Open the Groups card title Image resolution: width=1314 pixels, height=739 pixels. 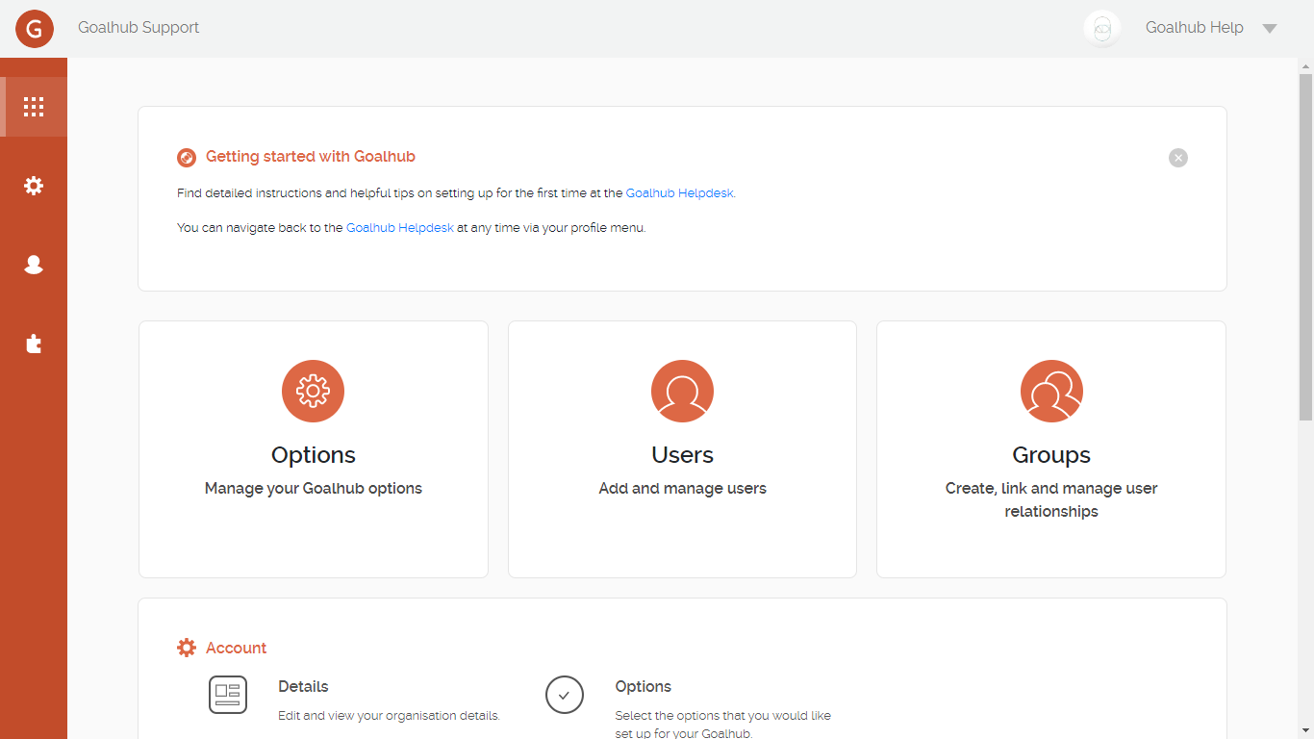click(x=1051, y=455)
